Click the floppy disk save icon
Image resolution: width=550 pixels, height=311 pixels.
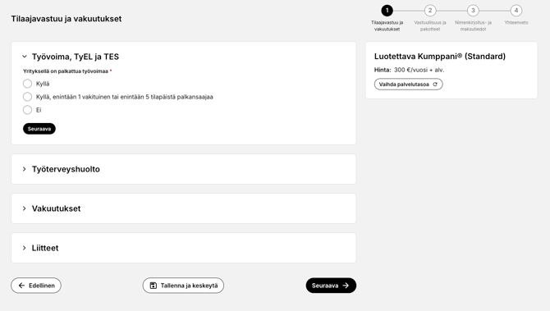click(x=154, y=286)
